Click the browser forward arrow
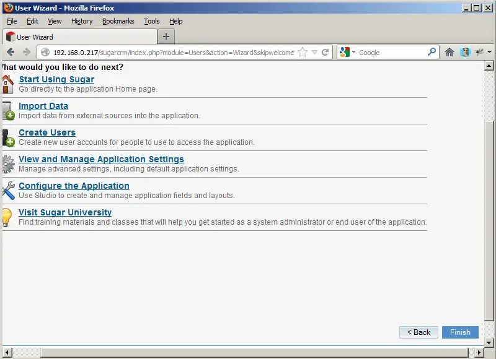Image resolution: width=496 pixels, height=359 pixels. [27, 52]
